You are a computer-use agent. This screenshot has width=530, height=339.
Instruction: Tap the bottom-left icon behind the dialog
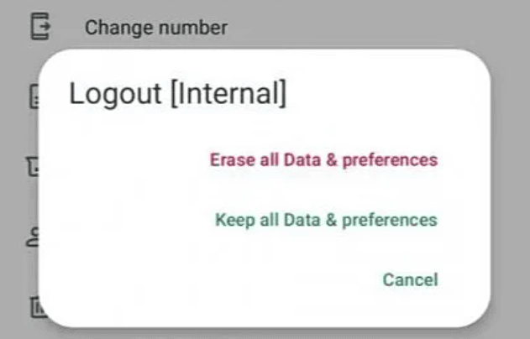[36, 307]
